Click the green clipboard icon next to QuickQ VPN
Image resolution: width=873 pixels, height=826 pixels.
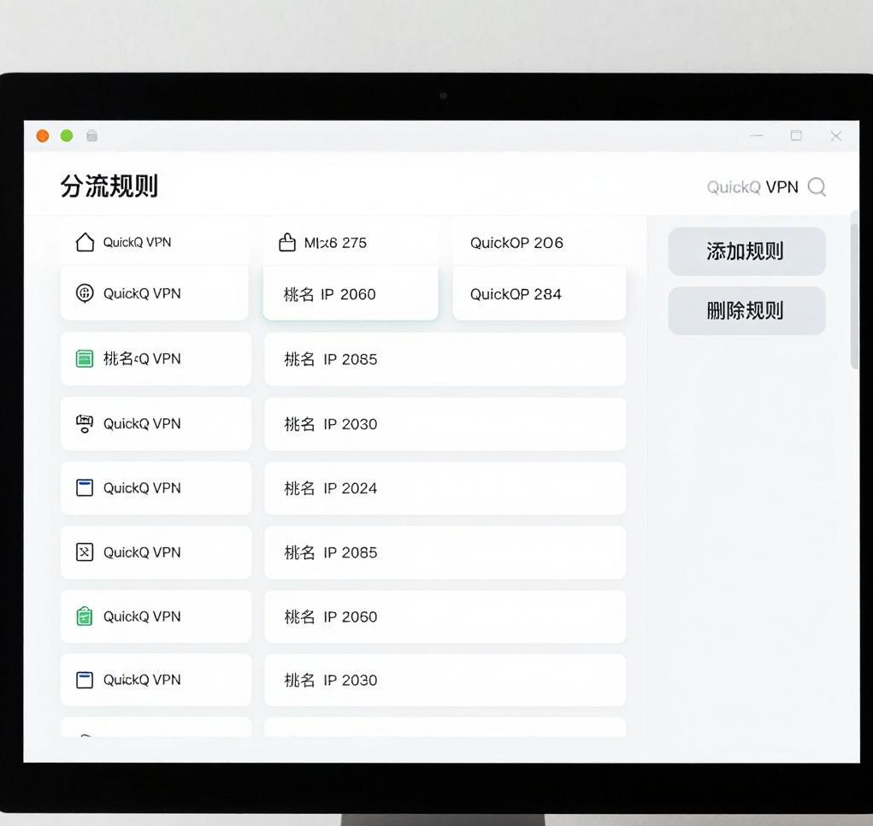(84, 616)
